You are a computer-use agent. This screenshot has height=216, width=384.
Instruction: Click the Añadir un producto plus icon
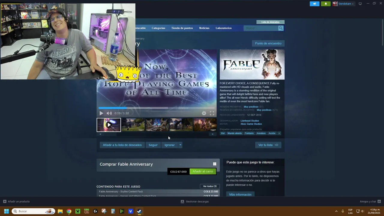4,201
